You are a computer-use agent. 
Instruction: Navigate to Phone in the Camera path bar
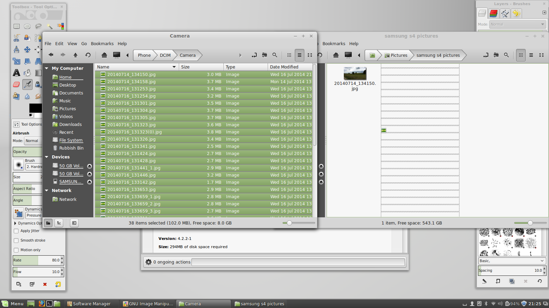click(144, 55)
